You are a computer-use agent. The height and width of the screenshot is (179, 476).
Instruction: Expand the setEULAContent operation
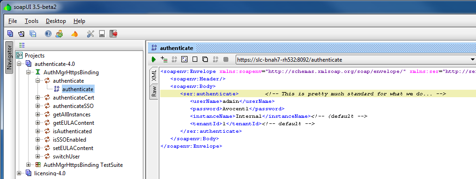click(x=37, y=148)
